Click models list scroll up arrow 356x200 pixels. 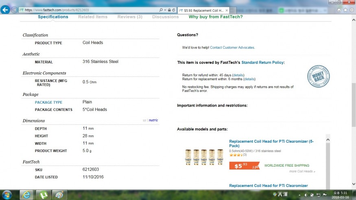[328, 140]
